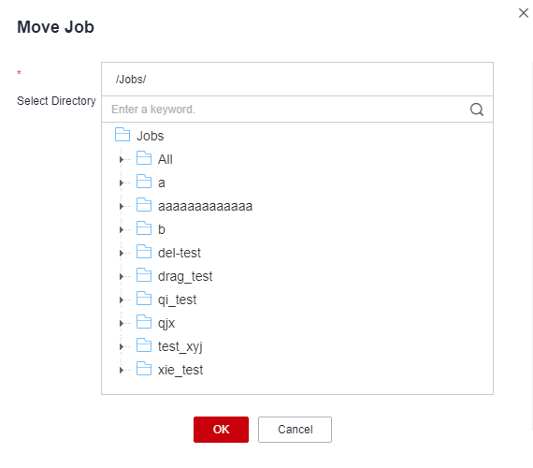This screenshot has width=533, height=468.
Task: Expand the qi_test folder arrow
Action: 121,300
